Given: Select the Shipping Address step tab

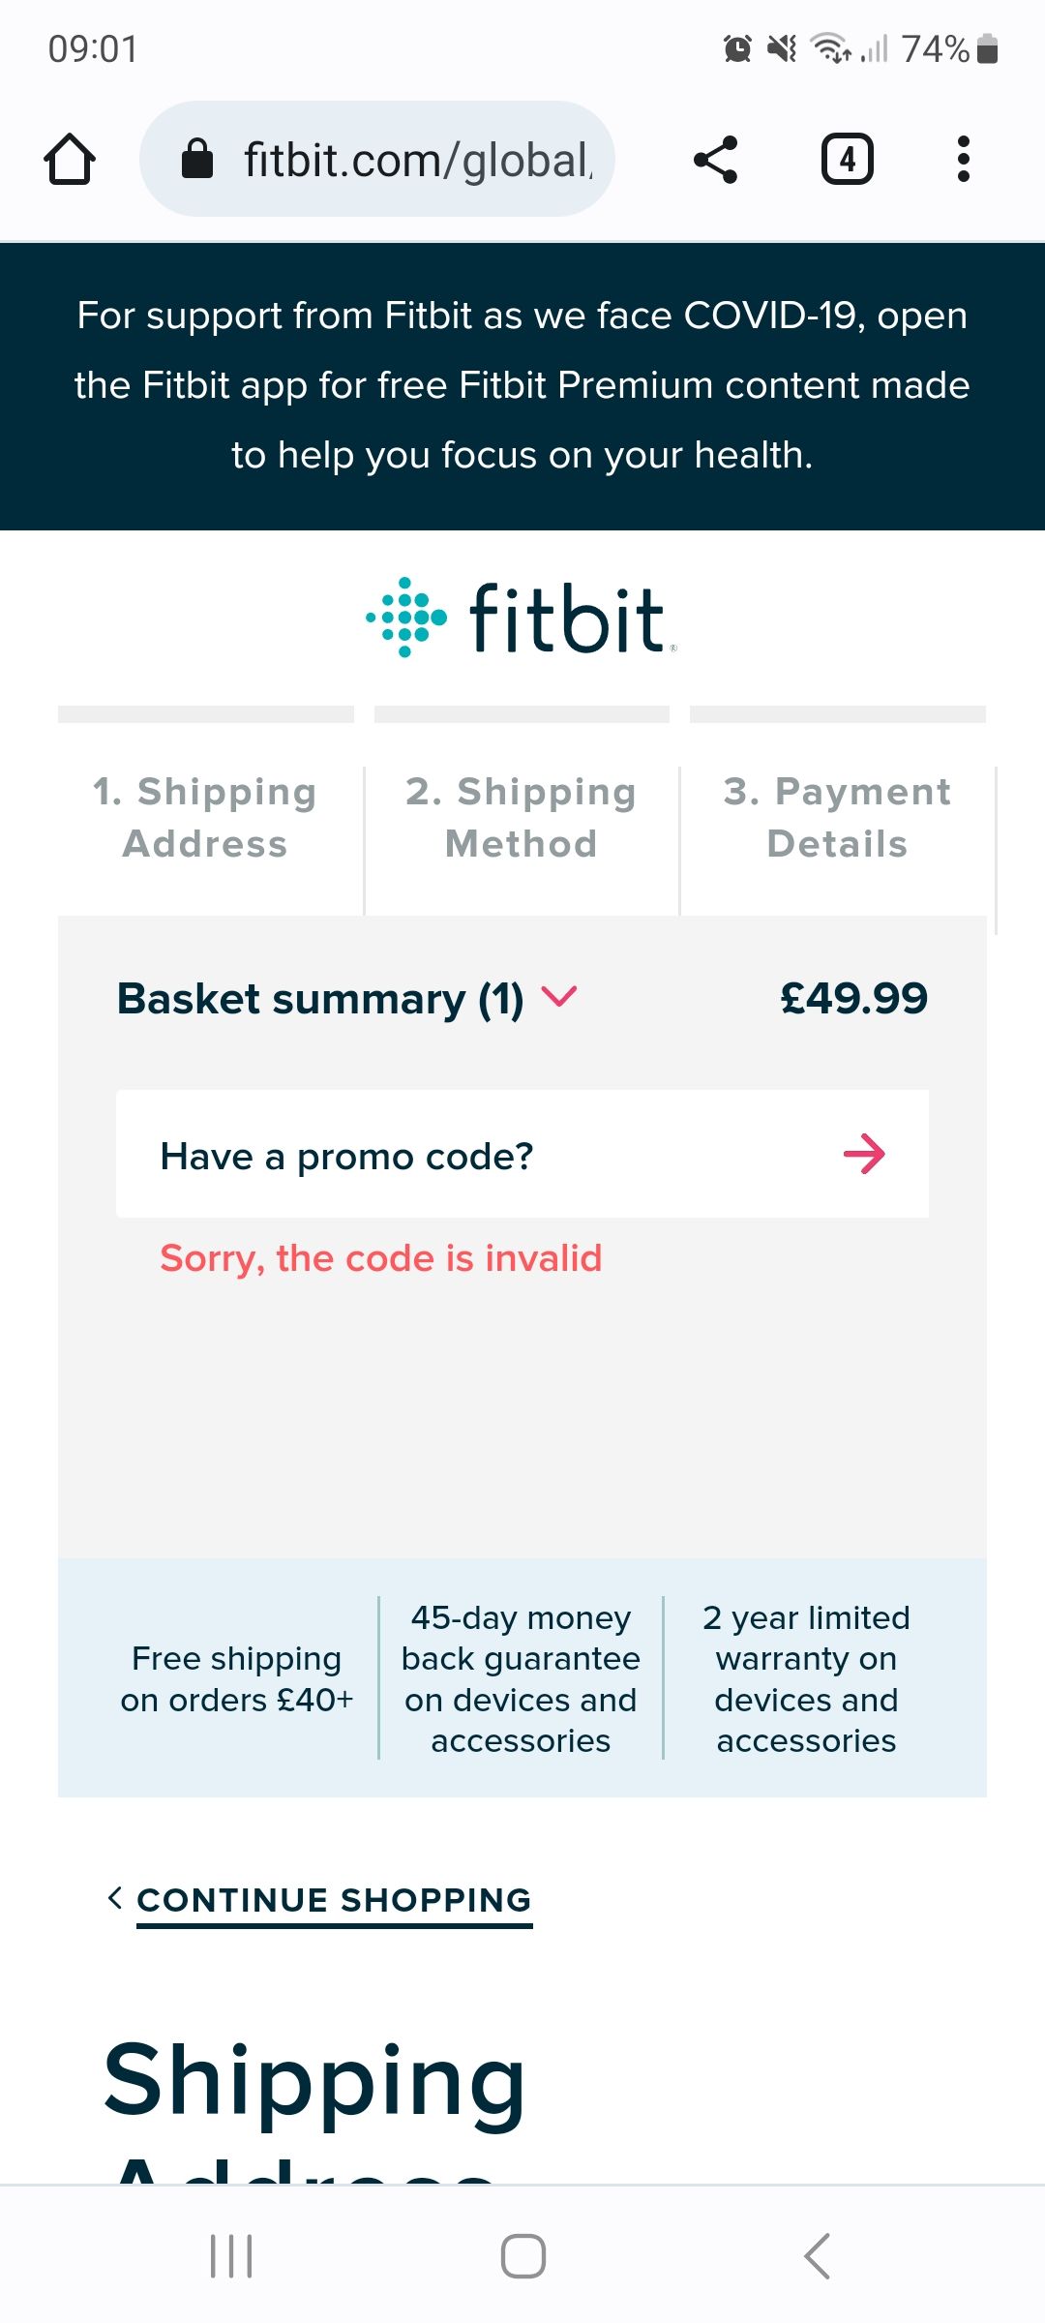Looking at the screenshot, I should tap(205, 818).
